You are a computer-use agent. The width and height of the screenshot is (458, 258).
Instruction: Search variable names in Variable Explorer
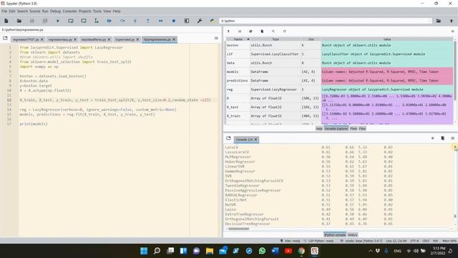[273, 32]
